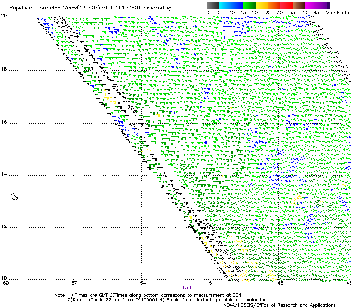Image resolution: width=351 pixels, height=308 pixels.
Task: Click the red 30-35 knots legend swatch
Action: click(x=286, y=6)
